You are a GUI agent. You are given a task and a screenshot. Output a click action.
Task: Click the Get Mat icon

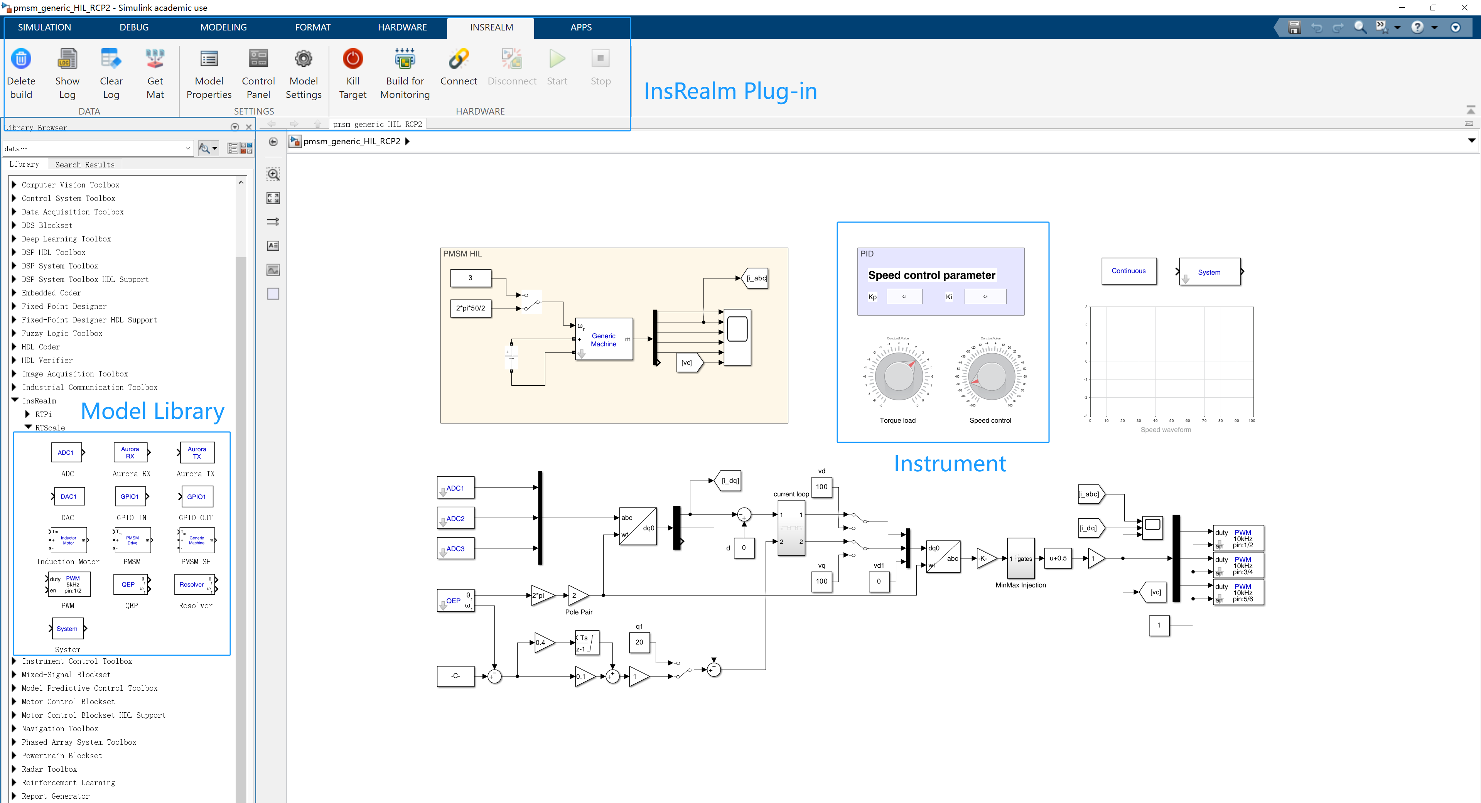pos(155,59)
